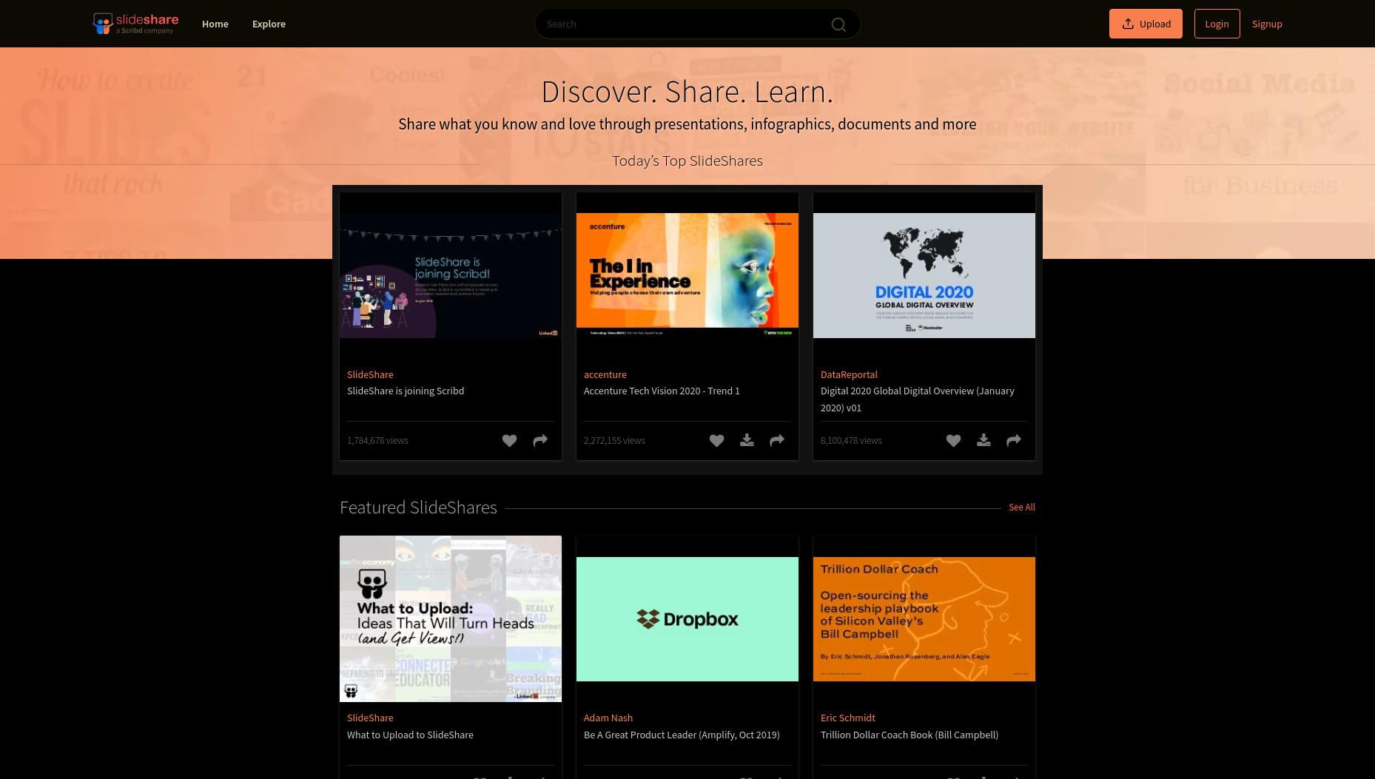Open title 'Trillion Dollar Coach Book (Bill Campbell)'
Image resolution: width=1375 pixels, height=779 pixels.
click(x=910, y=735)
